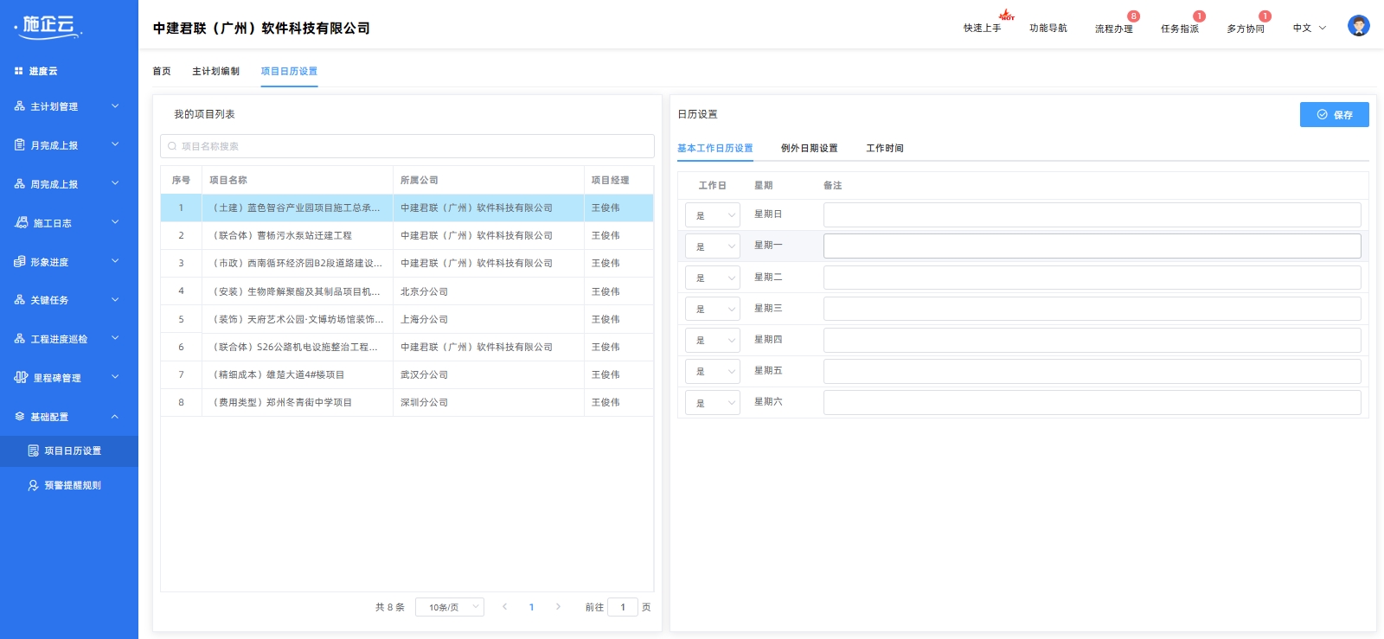This screenshot has width=1384, height=639.
Task: Click page number 1 in pagination
Action: click(x=531, y=607)
